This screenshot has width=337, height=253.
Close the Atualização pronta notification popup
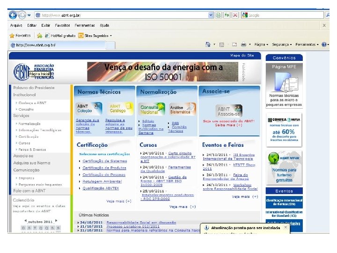click(286, 227)
